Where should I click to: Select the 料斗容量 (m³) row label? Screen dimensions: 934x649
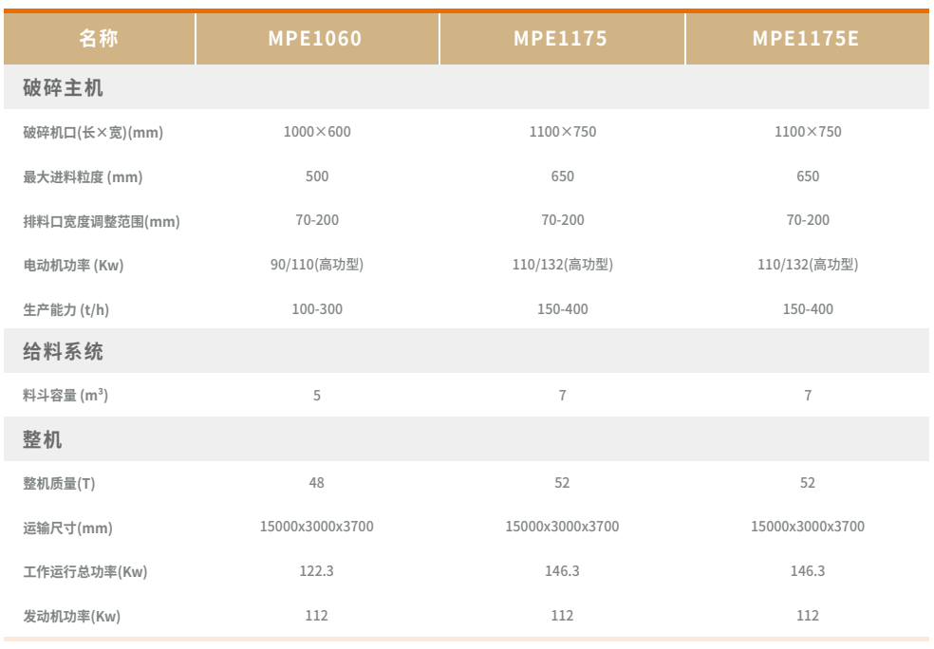coord(65,396)
